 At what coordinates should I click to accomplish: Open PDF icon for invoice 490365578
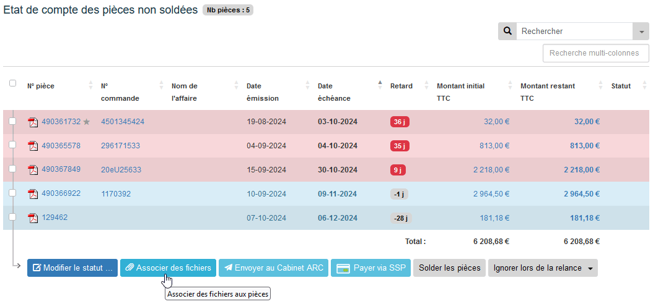tap(33, 146)
